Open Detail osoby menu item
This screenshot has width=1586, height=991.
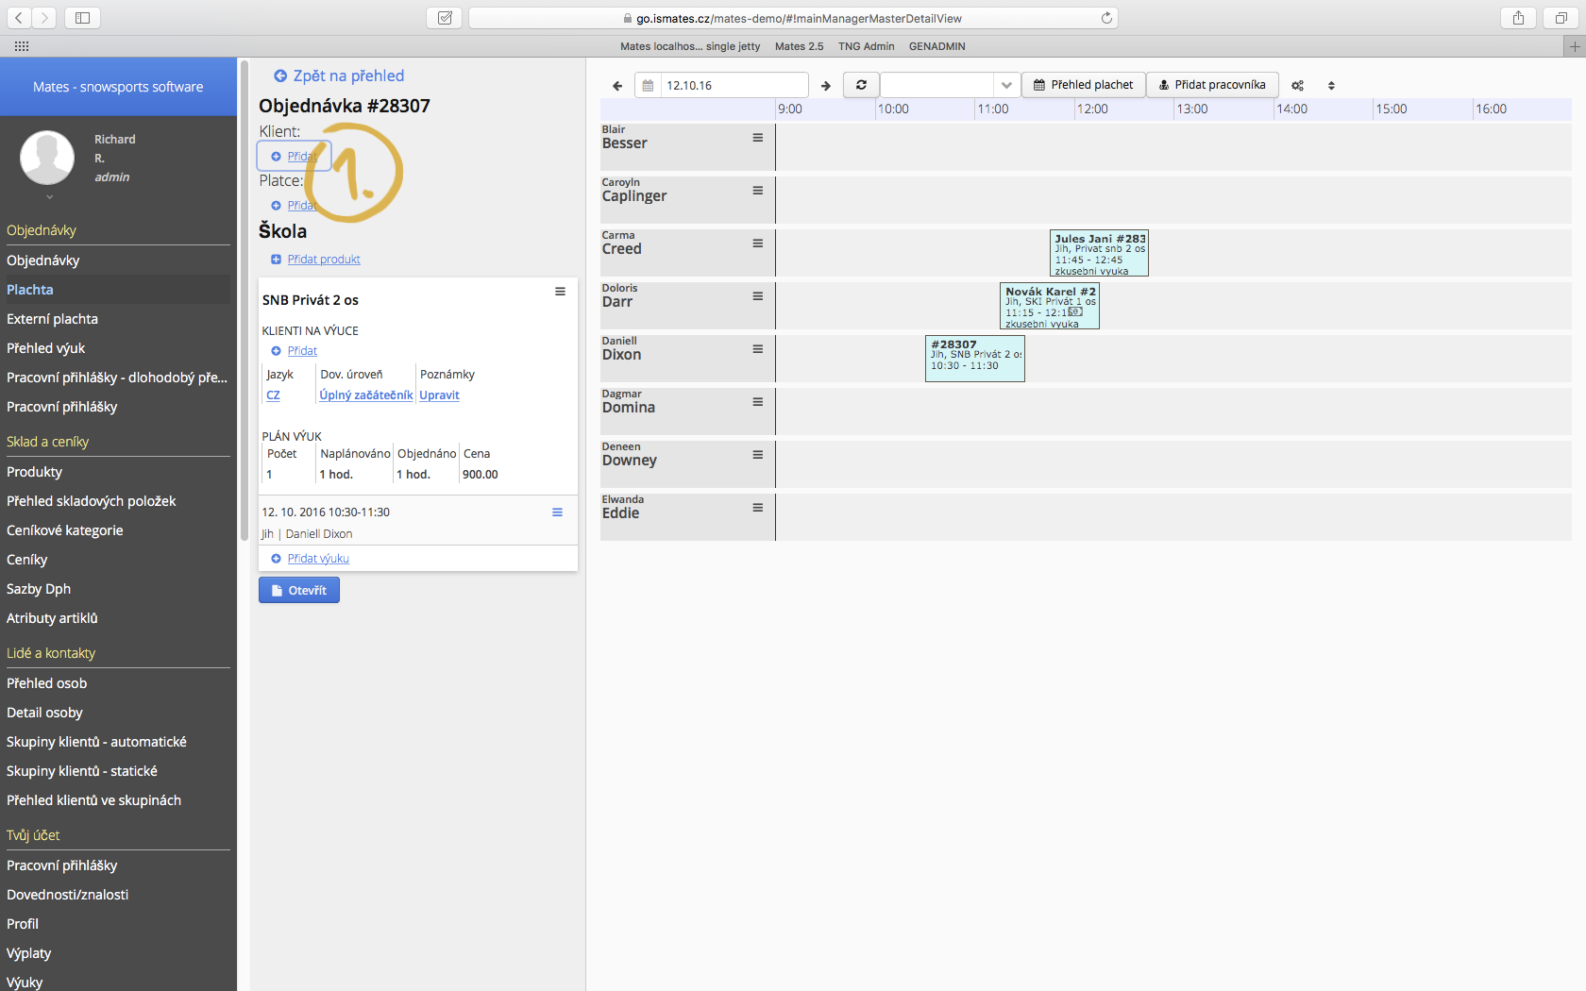(x=44, y=713)
